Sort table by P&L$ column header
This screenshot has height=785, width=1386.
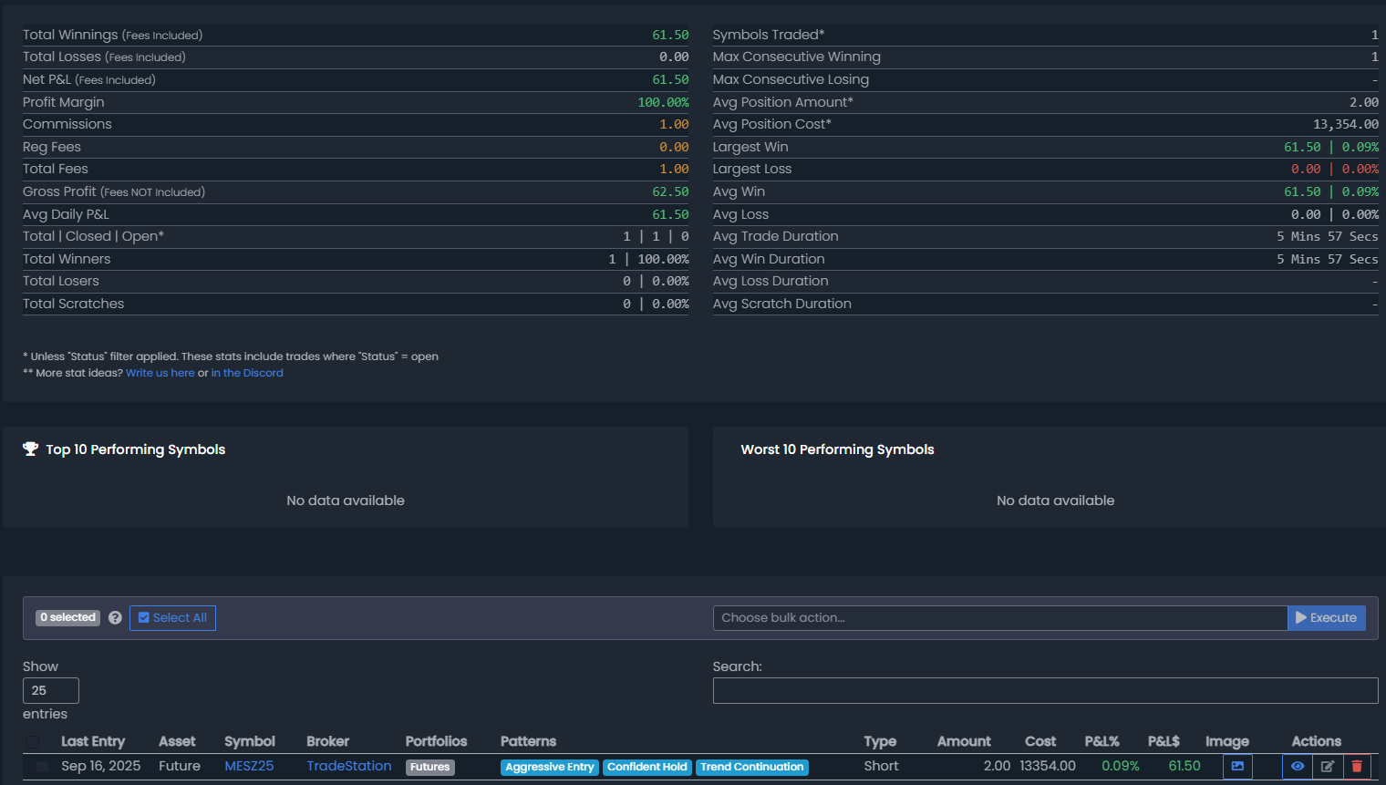tap(1163, 742)
